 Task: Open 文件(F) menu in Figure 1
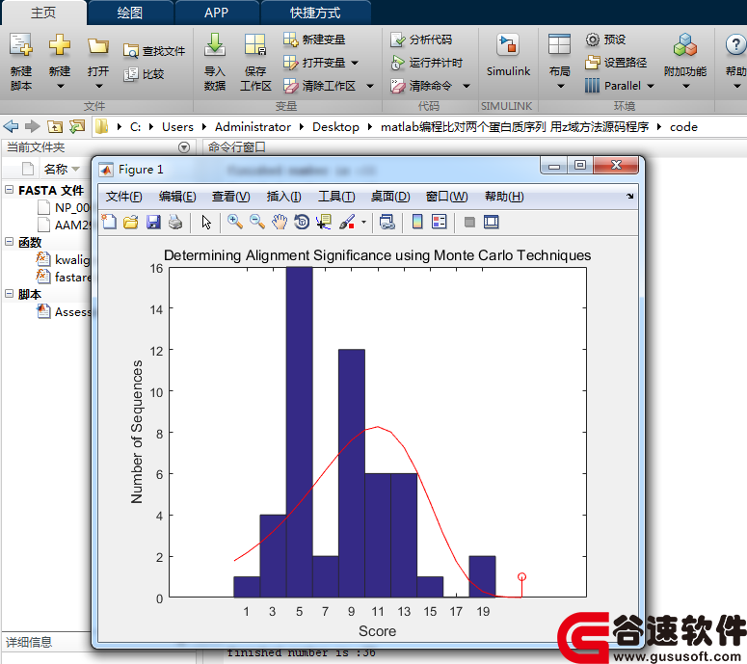click(x=124, y=197)
